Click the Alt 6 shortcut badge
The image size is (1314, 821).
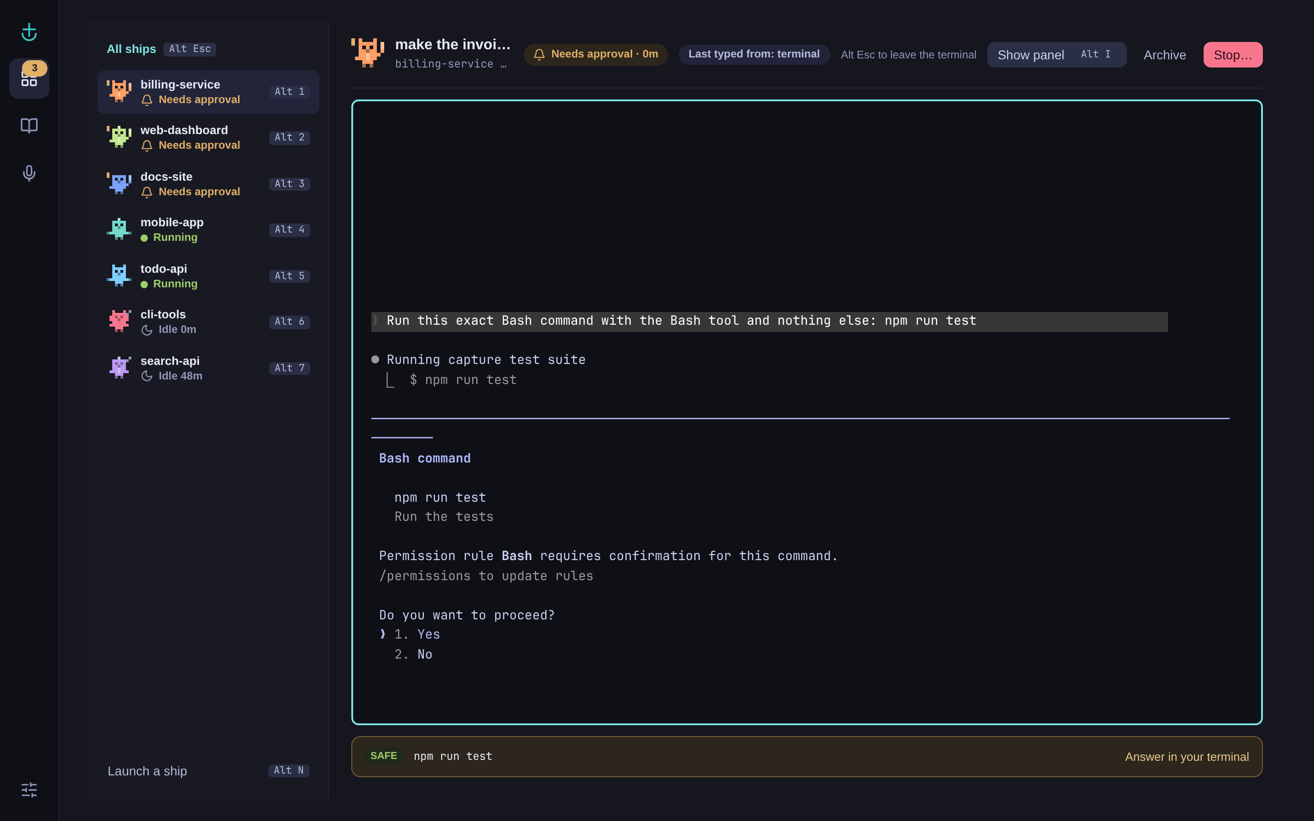[289, 322]
